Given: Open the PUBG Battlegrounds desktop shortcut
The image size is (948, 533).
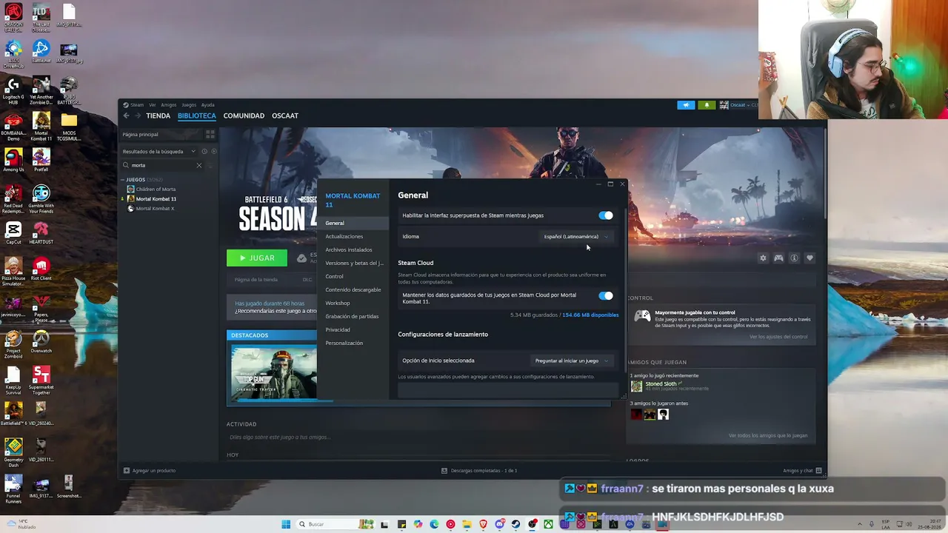Looking at the screenshot, I should coord(69,90).
